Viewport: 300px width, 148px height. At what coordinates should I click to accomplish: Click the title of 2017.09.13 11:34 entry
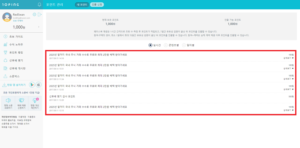tap(88, 75)
